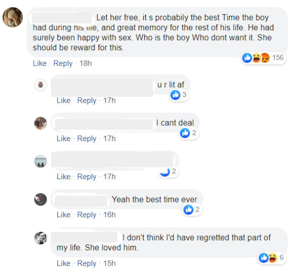Screen dimensions: 289x269
Task: Click the laughing emoji on top comment reactions
Action: click(256, 58)
